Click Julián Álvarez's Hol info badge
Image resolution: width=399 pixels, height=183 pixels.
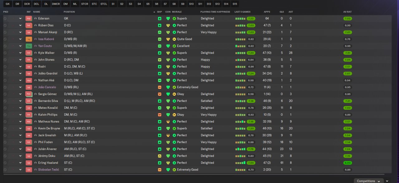(x=29, y=149)
